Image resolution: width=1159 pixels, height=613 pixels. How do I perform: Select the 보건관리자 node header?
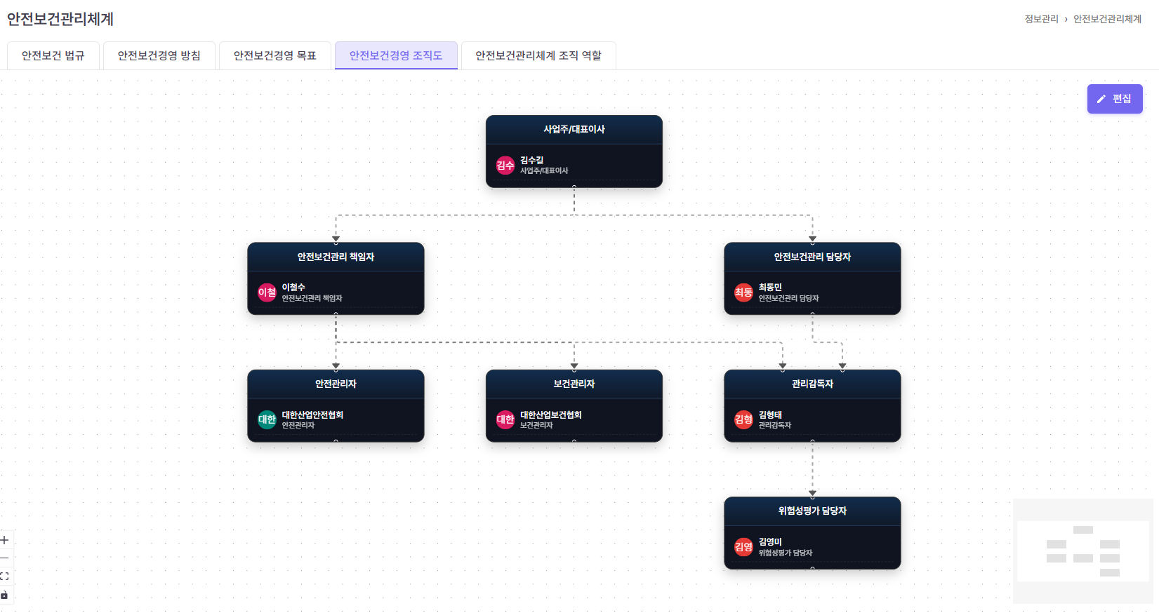pos(574,384)
